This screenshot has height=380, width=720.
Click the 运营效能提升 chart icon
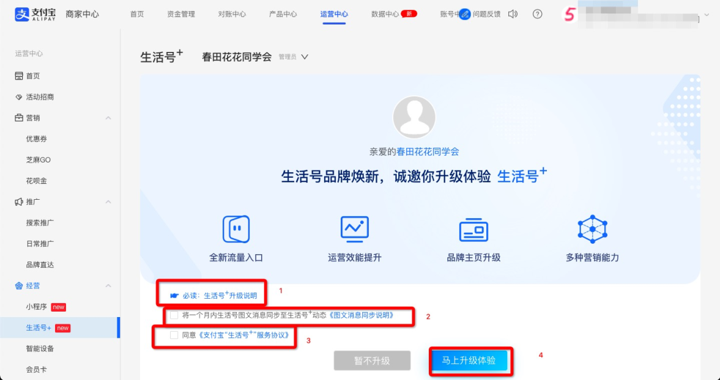click(354, 228)
